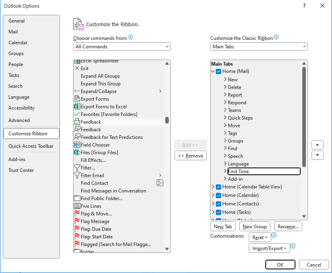Open the Trust Center category

31,170
